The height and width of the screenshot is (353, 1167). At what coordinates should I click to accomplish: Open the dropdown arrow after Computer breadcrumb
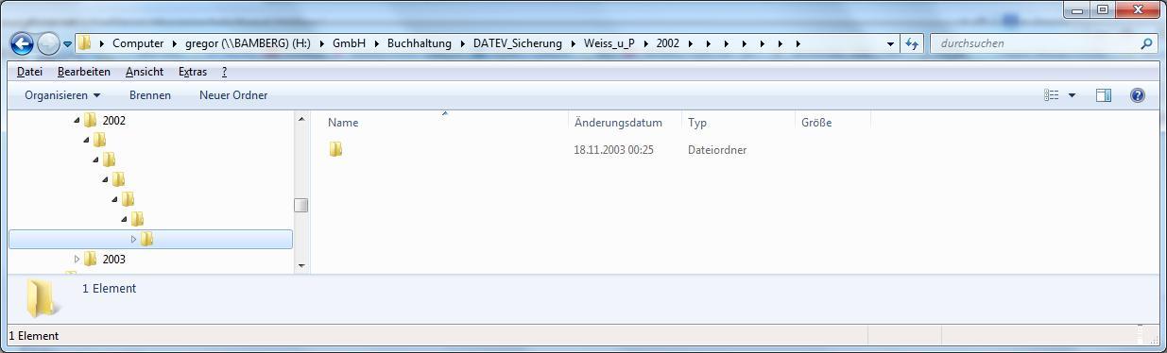(175, 43)
